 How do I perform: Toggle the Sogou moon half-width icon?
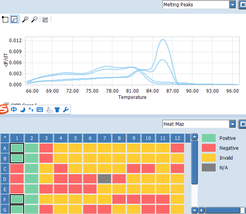(23, 110)
